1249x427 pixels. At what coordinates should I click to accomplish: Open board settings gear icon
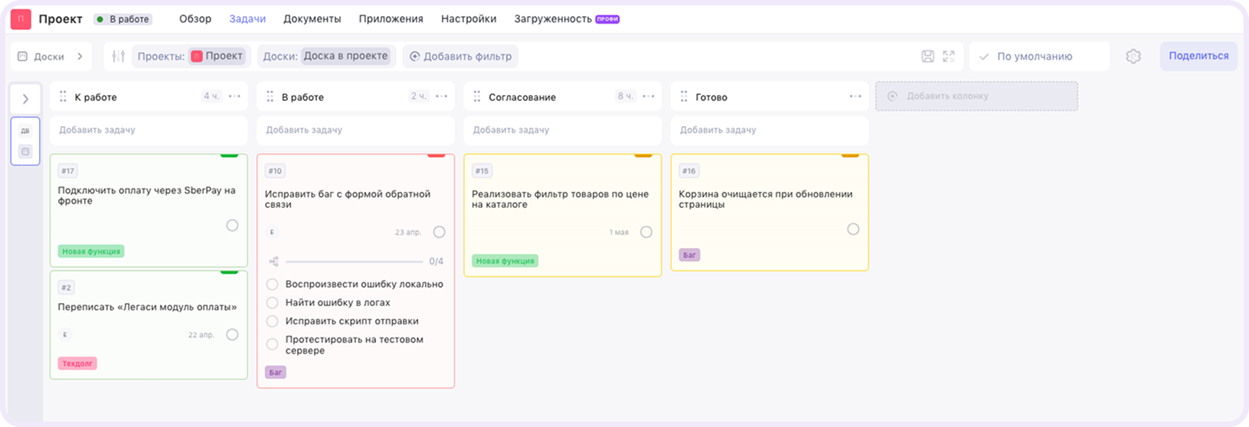pos(1133,56)
